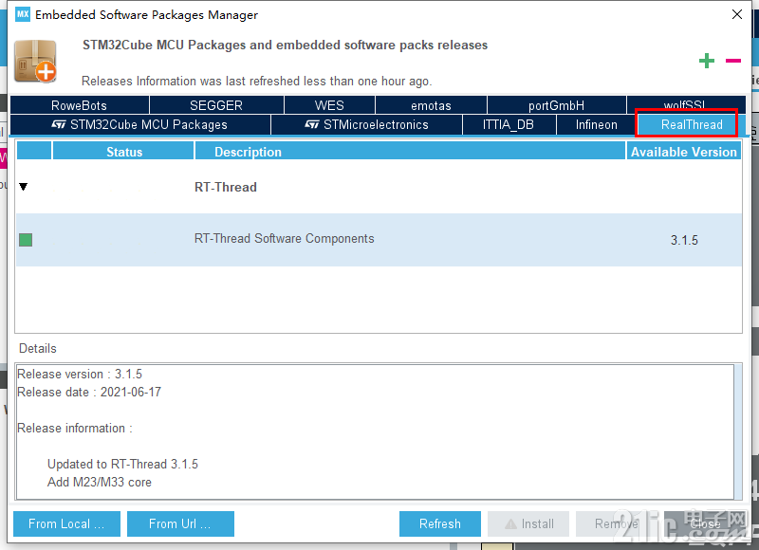Select the RT-Thread Software Components row text
This screenshot has height=550, width=759.
click(x=284, y=238)
